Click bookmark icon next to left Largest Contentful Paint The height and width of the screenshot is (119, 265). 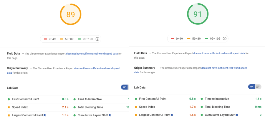(x=45, y=115)
